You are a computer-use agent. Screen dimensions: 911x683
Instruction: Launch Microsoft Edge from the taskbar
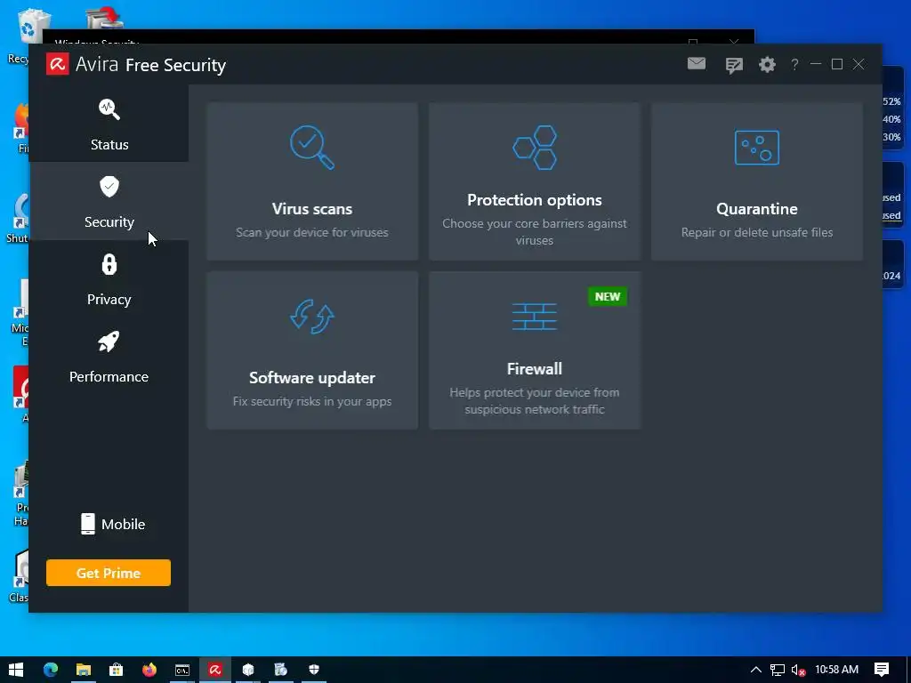click(51, 670)
